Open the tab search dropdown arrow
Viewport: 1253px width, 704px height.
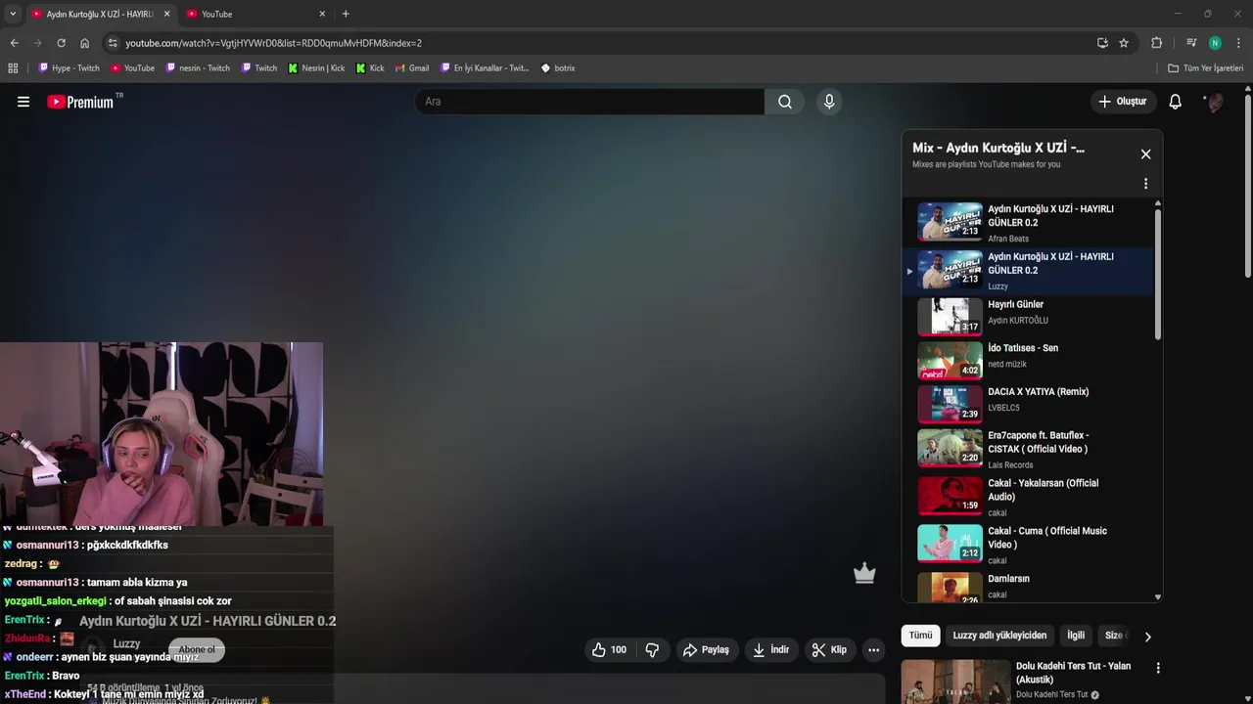pyautogui.click(x=13, y=14)
